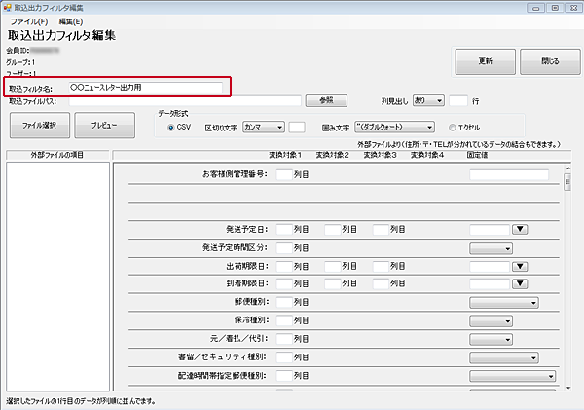This screenshot has width=584, height=410.
Task: Open the 郵便種別 fixed value dropdown
Action: [504, 302]
